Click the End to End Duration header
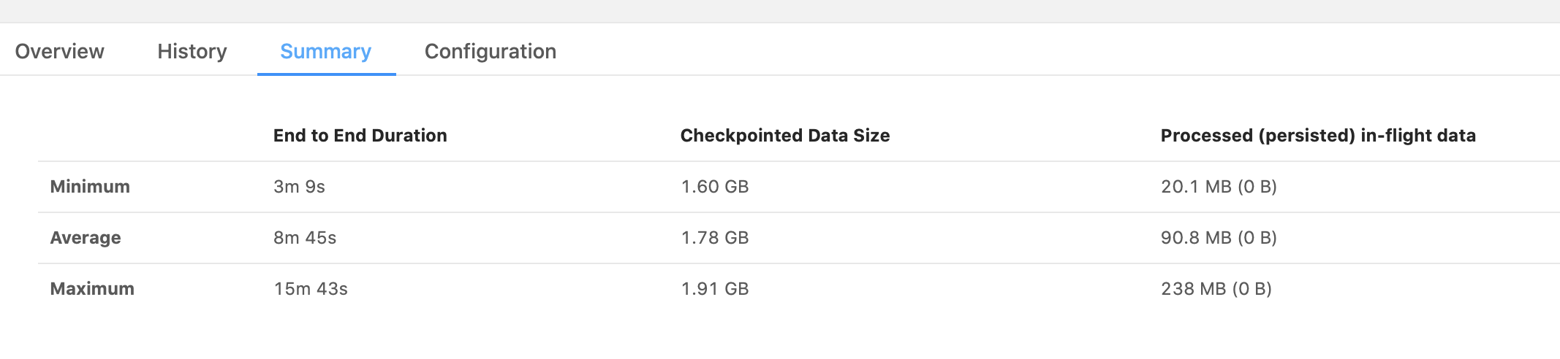Image resolution: width=1560 pixels, height=359 pixels. (360, 136)
